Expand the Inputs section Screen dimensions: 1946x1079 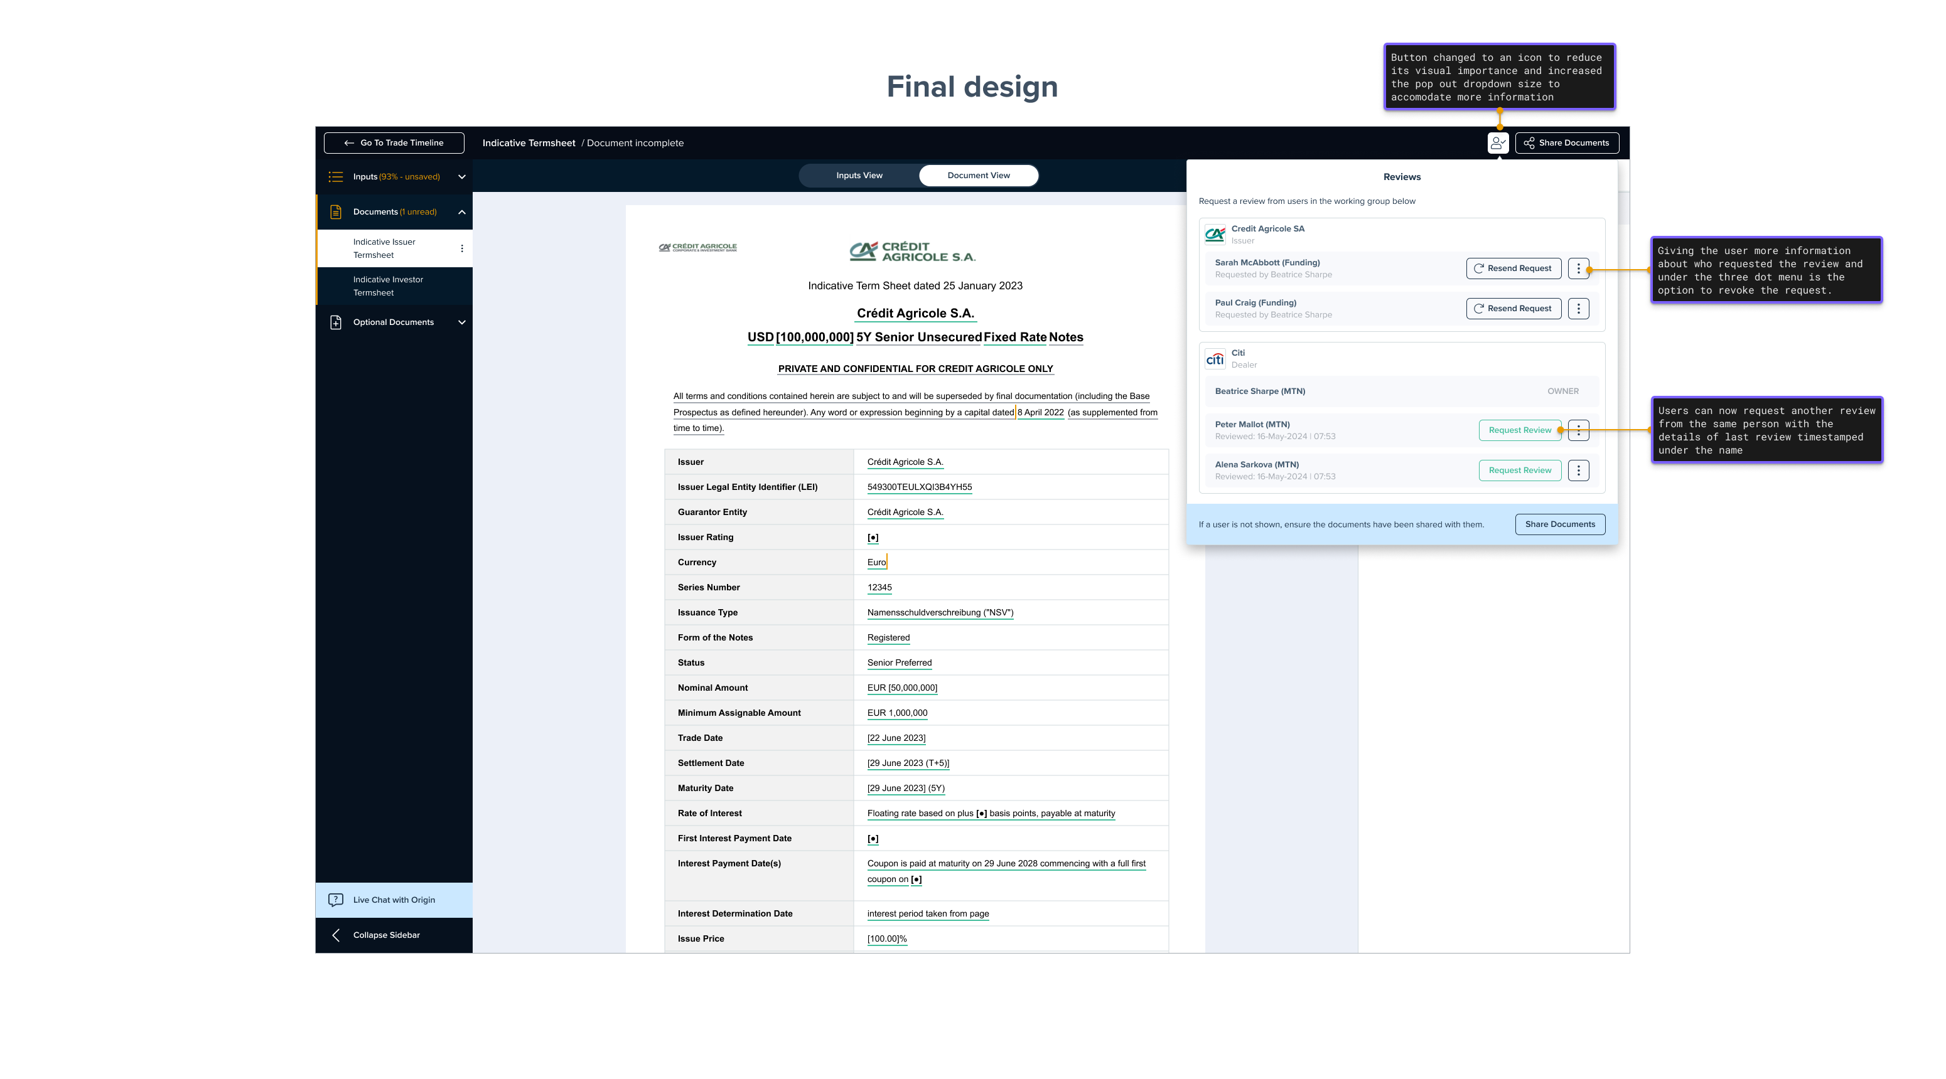click(461, 177)
